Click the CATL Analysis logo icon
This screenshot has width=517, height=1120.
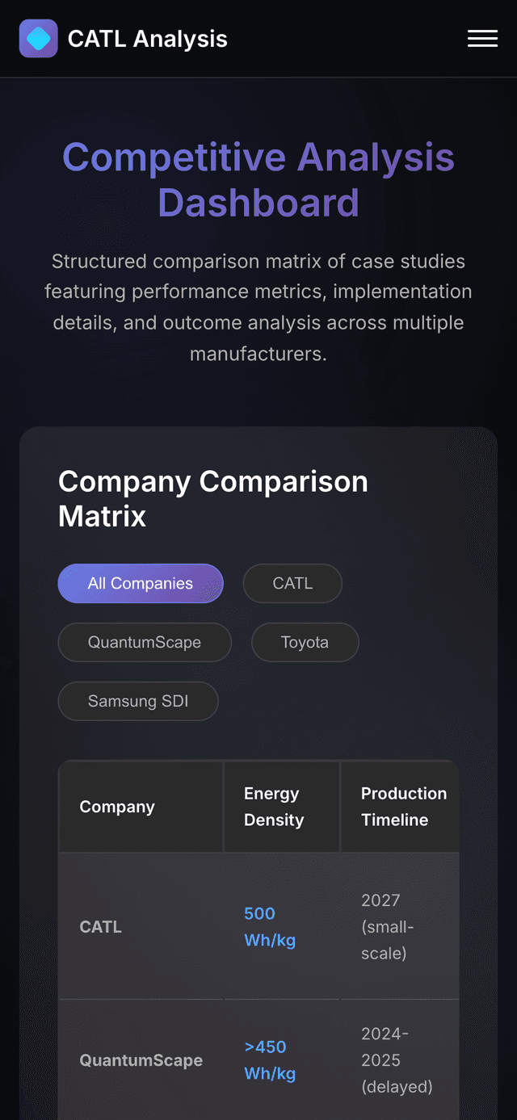coord(38,38)
